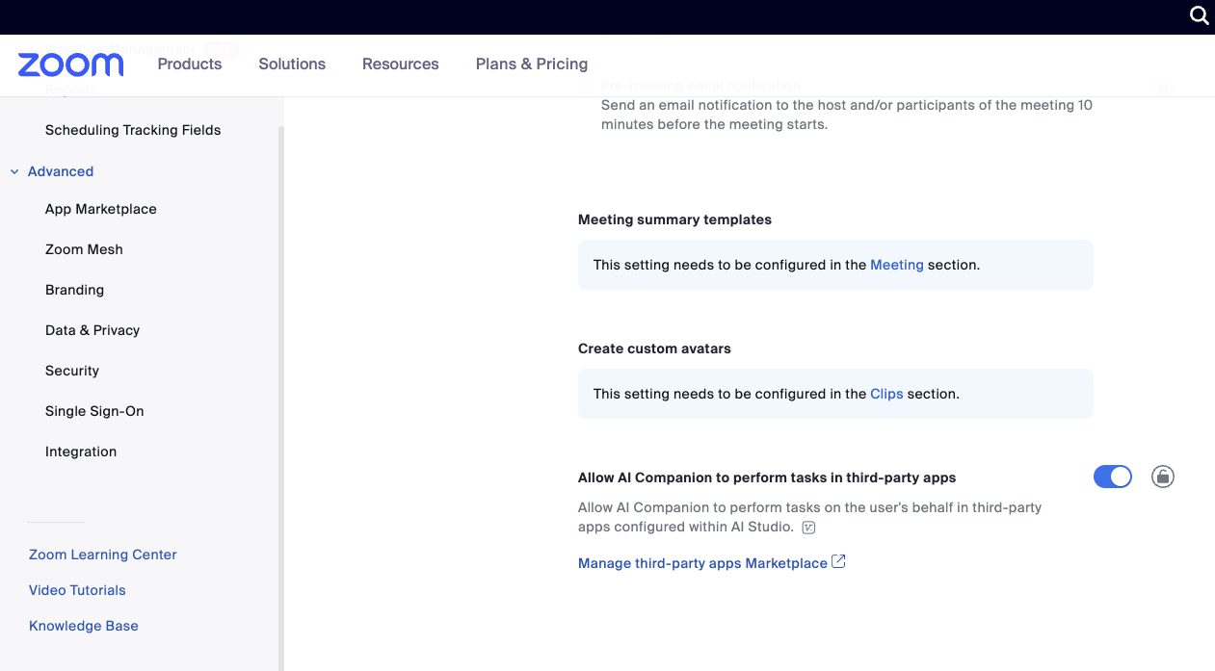Open the Solutions menu
This screenshot has width=1215, height=671.
[x=292, y=64]
